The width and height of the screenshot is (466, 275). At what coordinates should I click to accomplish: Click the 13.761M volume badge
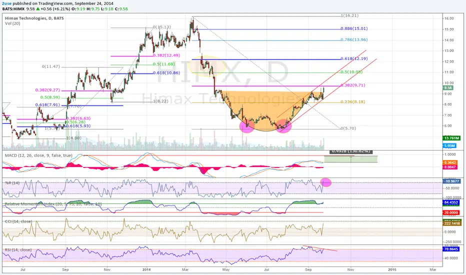(x=451, y=138)
